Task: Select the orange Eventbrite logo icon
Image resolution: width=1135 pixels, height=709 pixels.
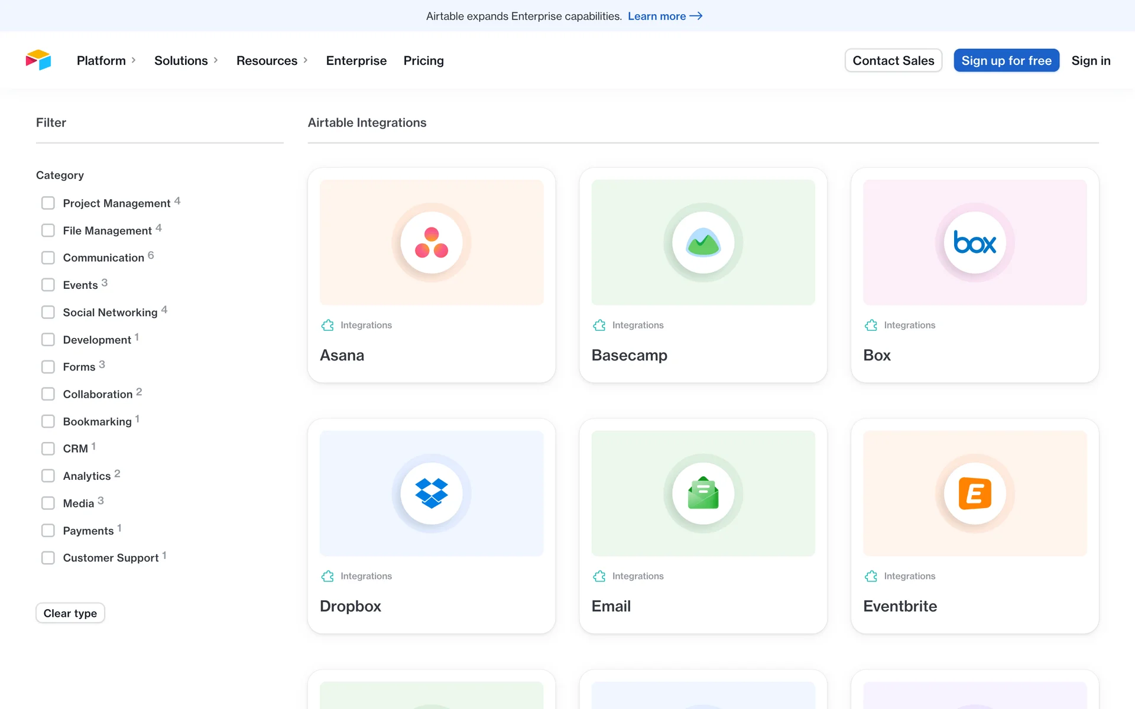Action: point(974,493)
